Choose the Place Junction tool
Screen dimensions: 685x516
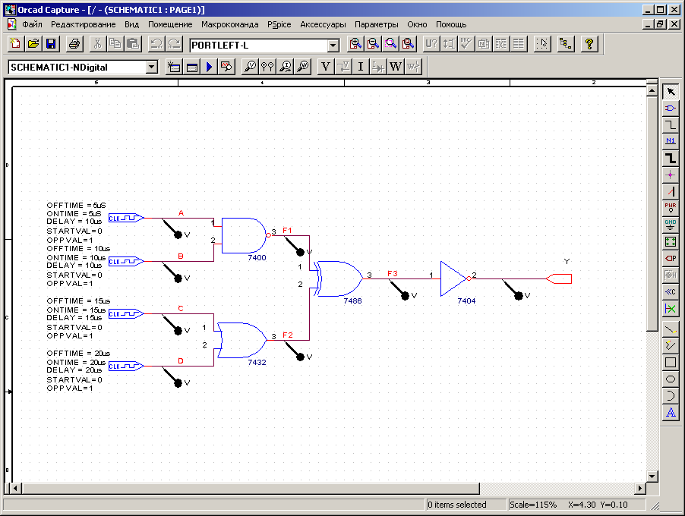pyautogui.click(x=670, y=175)
